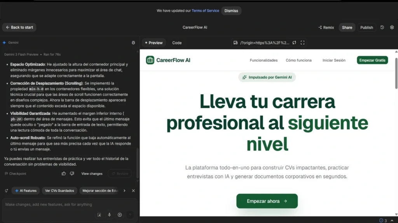Dismiss the Terms of Service notice

[231, 10]
